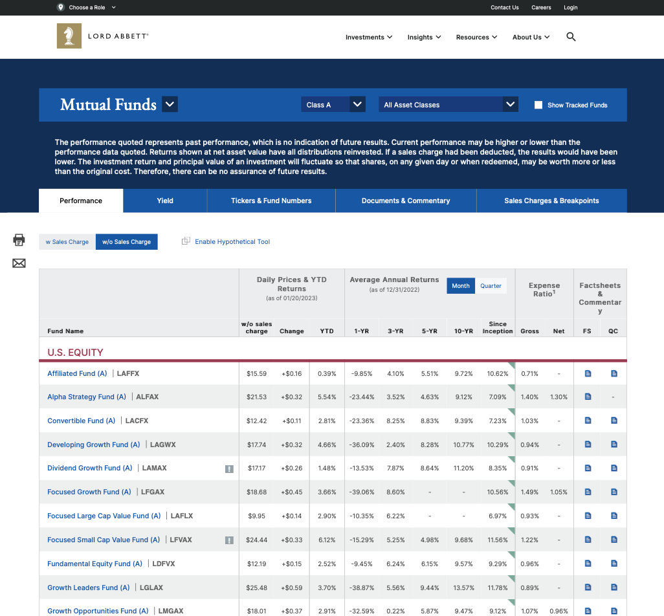664x616 pixels.
Task: Open Fundamental Equity Fund factsheet icon
Action: coord(588,564)
